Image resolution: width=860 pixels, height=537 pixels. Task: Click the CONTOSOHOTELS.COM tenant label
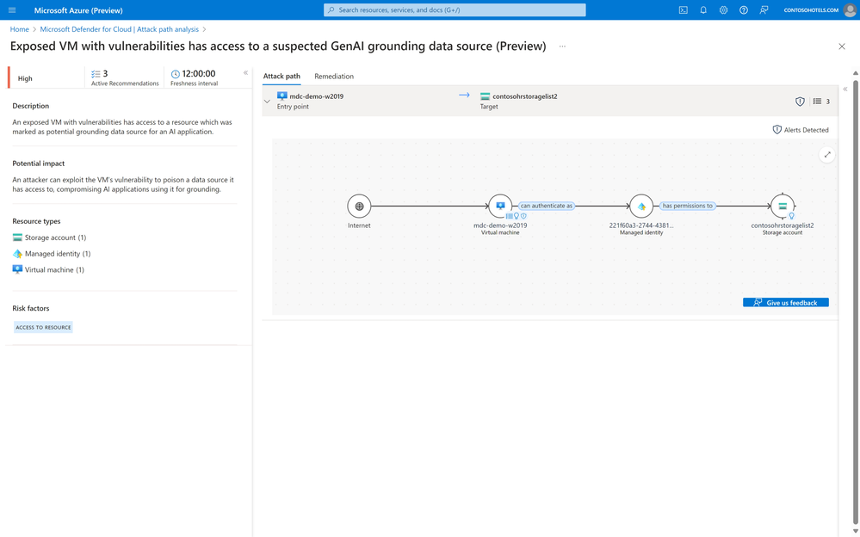click(811, 10)
